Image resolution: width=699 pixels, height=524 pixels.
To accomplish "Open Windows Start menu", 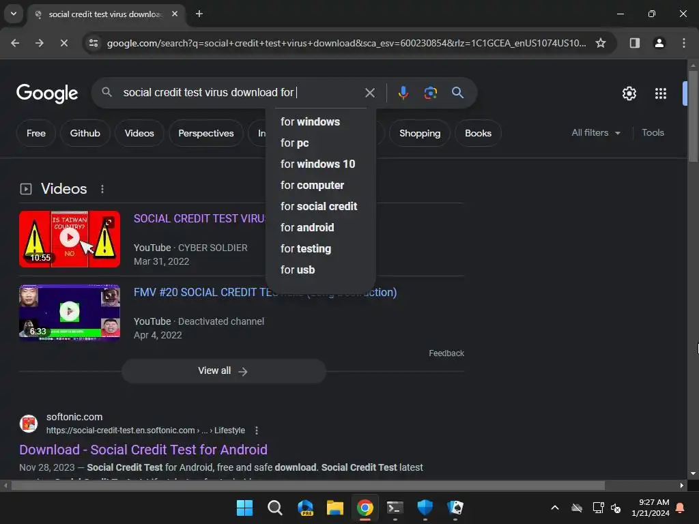I will [x=244, y=508].
